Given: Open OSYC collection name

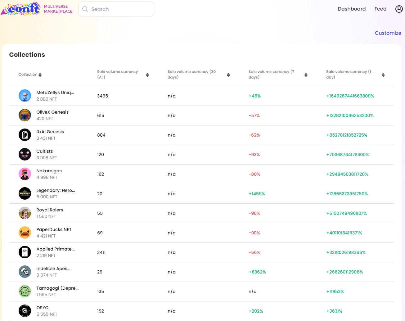Looking at the screenshot, I should [x=43, y=308].
